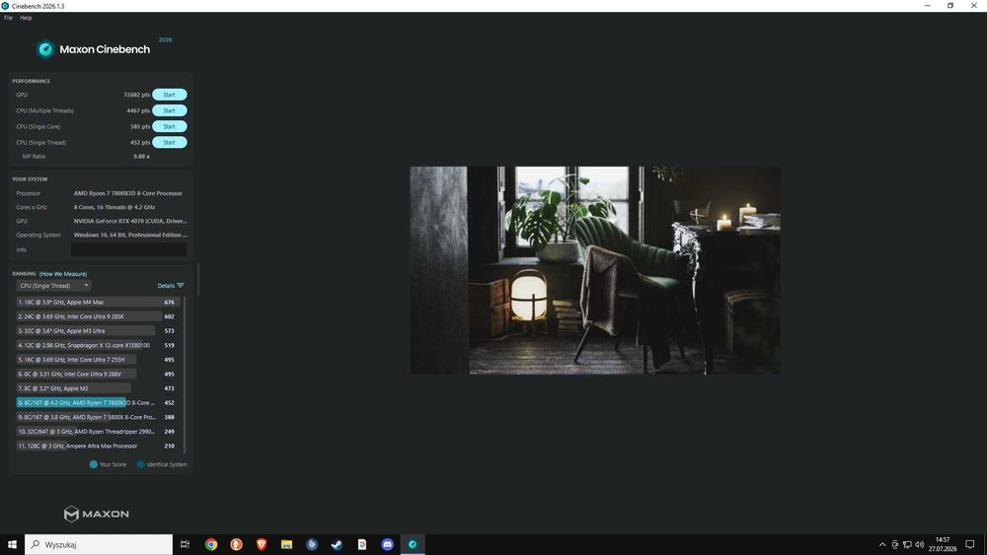This screenshot has height=555, width=987.
Task: Click the 8 Cores, 16 Threads text
Action: (x=114, y=207)
